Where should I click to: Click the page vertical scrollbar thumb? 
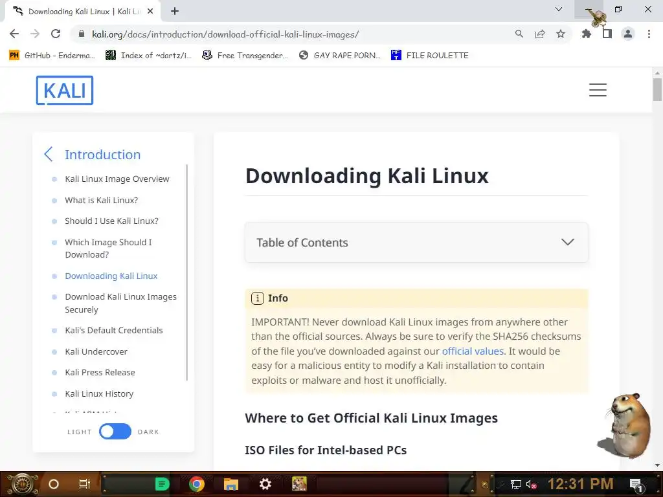click(x=657, y=89)
